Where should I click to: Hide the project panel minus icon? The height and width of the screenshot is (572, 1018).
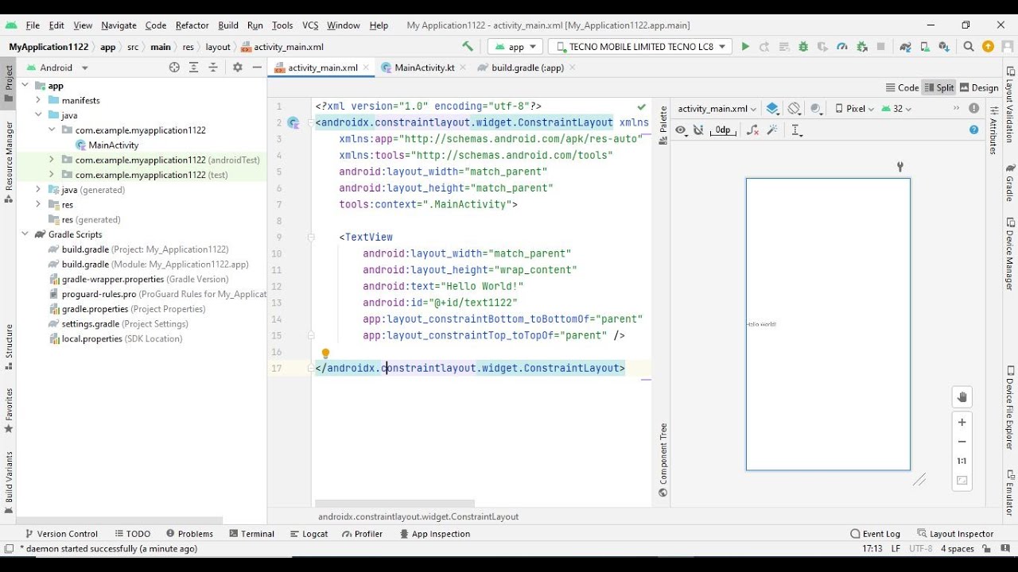[256, 68]
